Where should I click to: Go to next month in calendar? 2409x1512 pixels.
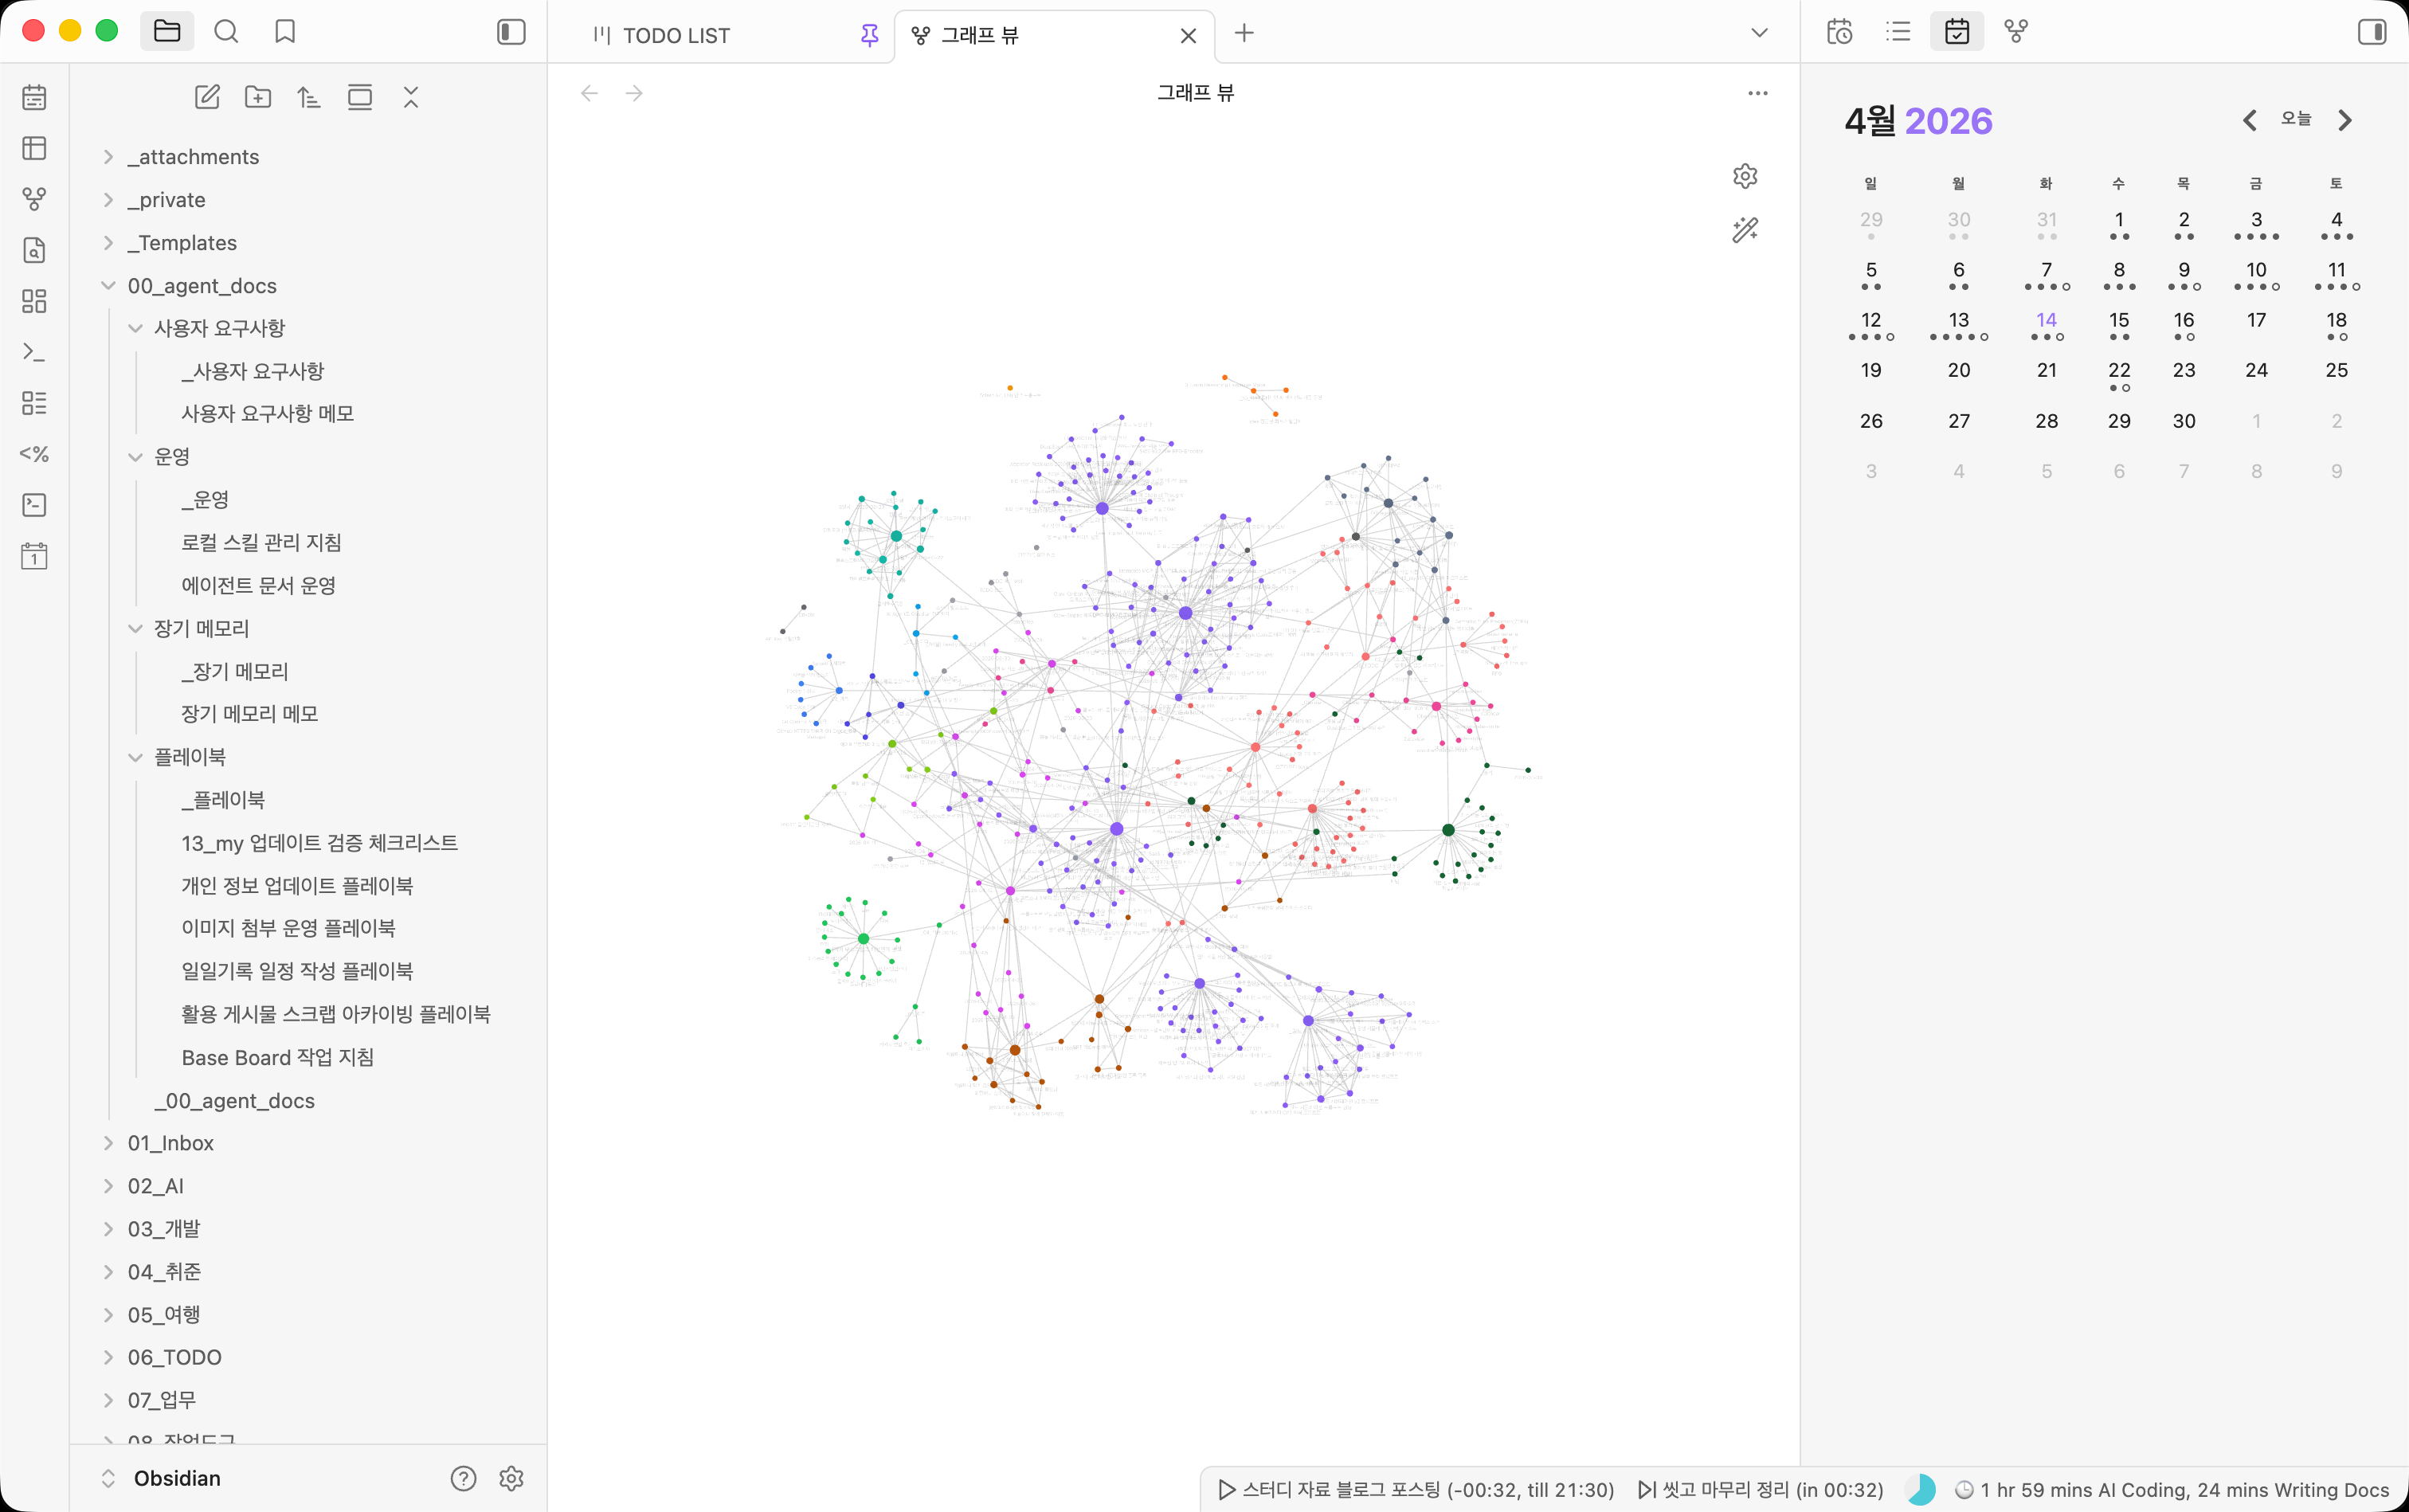pyautogui.click(x=2345, y=121)
